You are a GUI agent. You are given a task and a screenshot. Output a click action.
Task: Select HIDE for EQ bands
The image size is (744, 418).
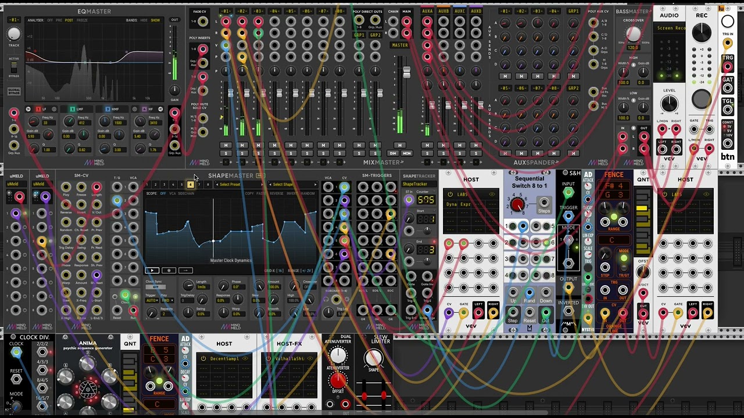coord(144,20)
